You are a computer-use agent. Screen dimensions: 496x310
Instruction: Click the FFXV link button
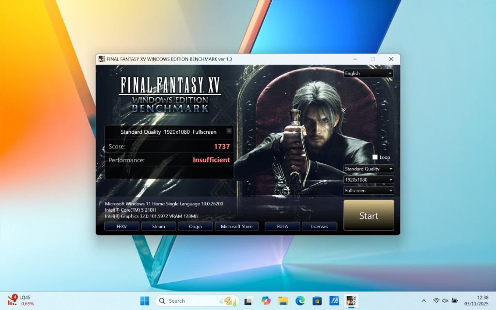[121, 226]
